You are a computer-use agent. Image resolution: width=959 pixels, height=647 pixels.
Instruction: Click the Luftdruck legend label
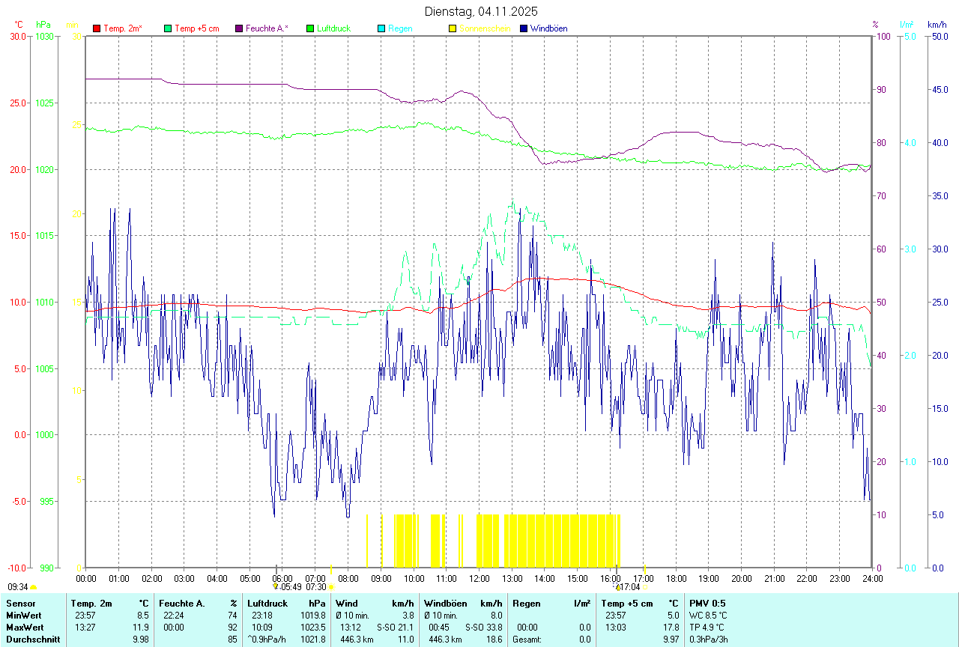[x=333, y=28]
